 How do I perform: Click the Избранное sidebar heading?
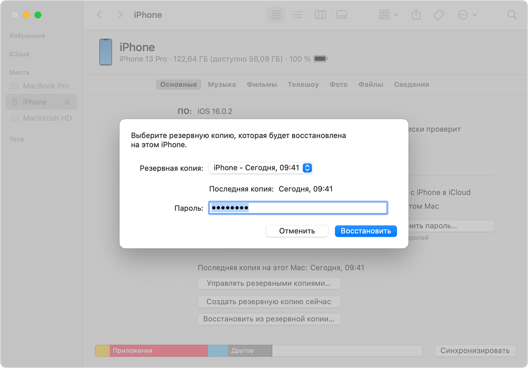pyautogui.click(x=27, y=36)
